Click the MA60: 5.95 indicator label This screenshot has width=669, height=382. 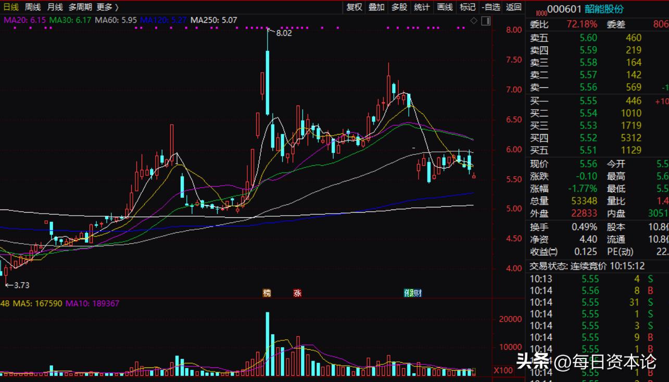point(116,20)
